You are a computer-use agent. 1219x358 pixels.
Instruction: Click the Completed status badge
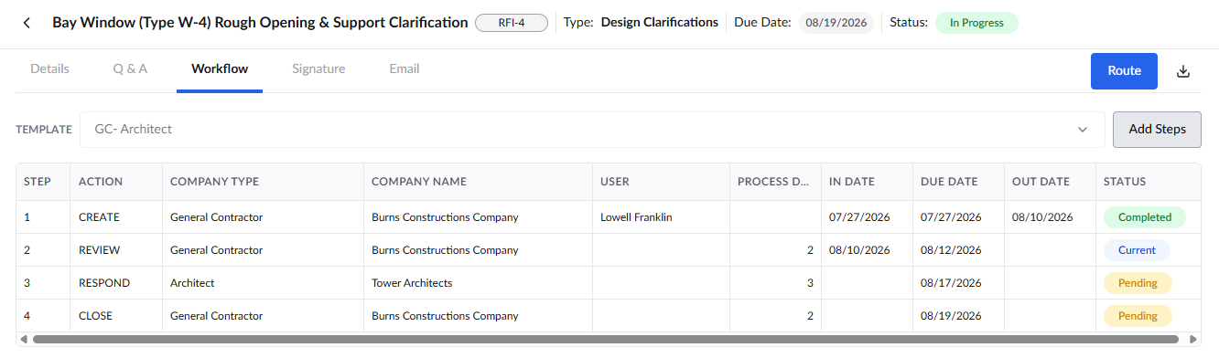pyautogui.click(x=1144, y=217)
